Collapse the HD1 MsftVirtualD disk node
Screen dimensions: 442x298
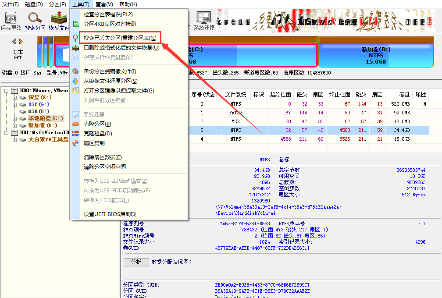pos(6,133)
